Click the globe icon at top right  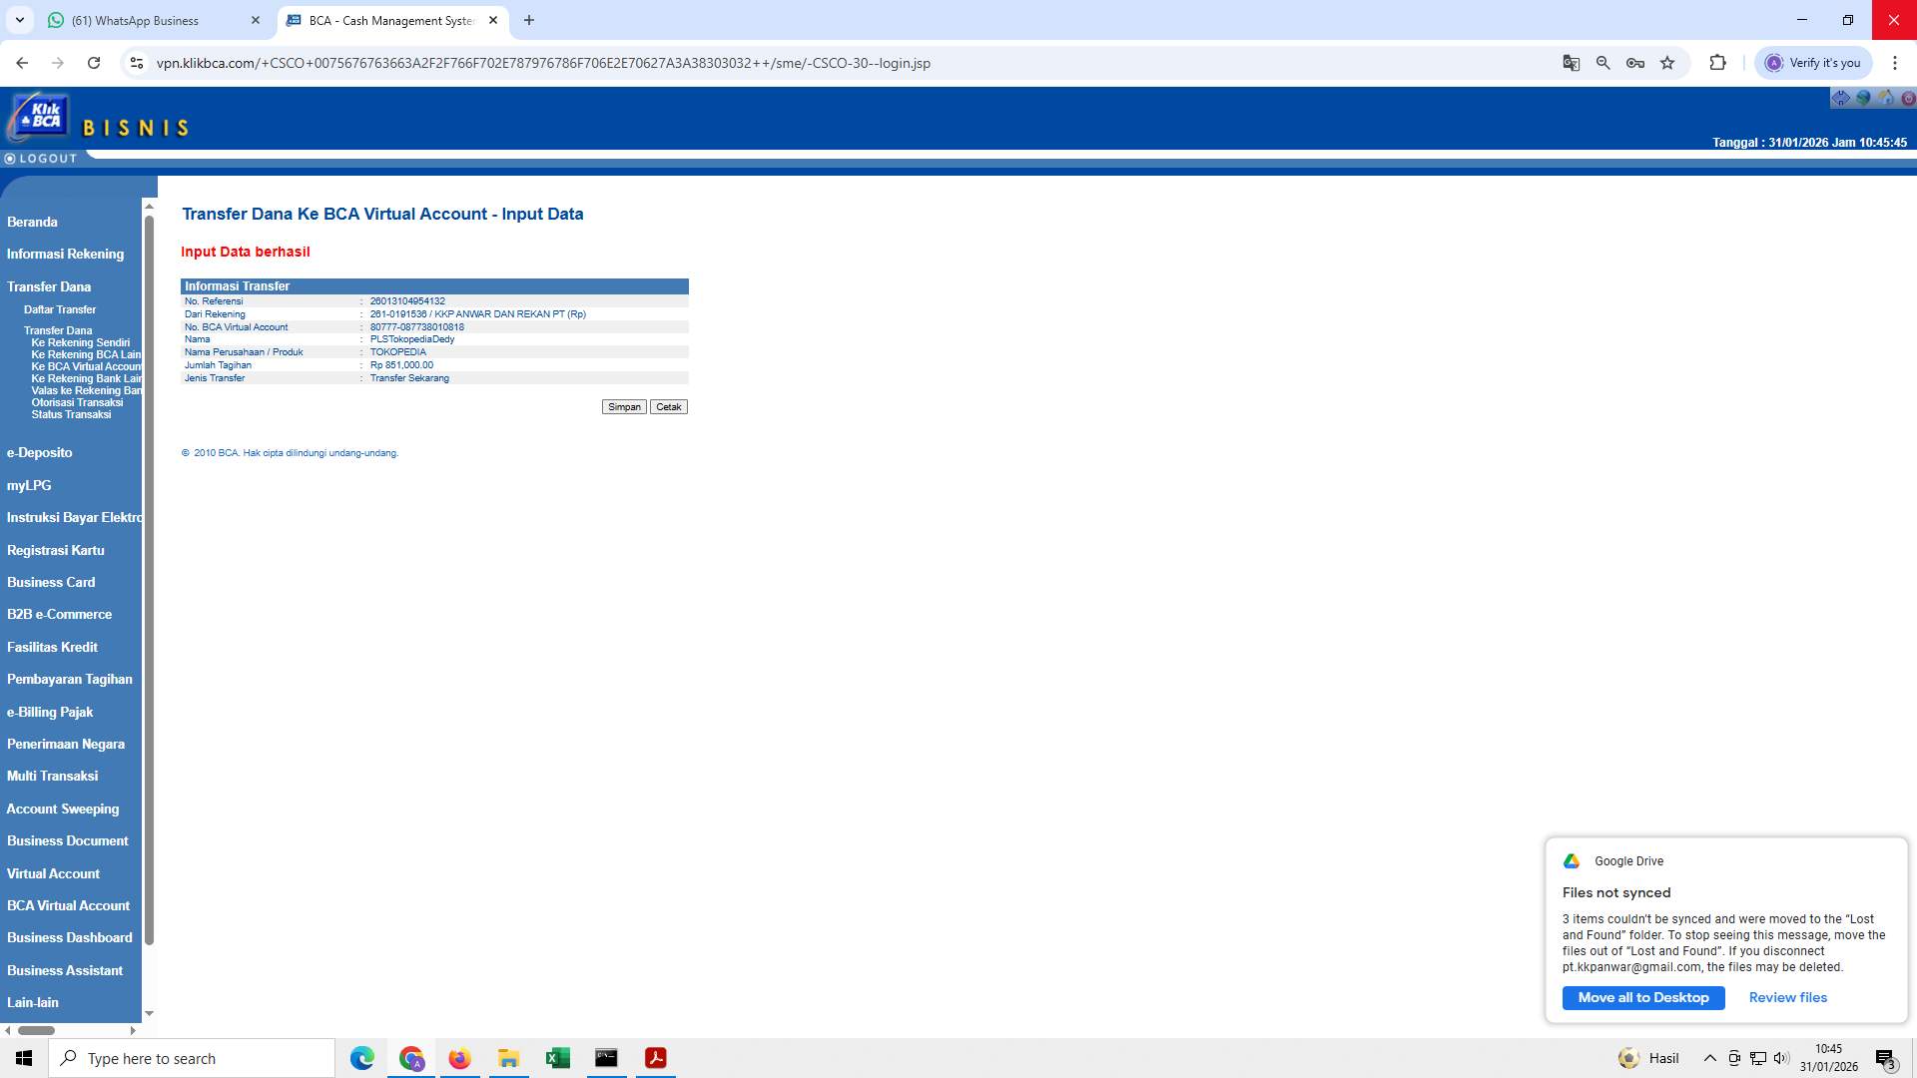(1863, 98)
